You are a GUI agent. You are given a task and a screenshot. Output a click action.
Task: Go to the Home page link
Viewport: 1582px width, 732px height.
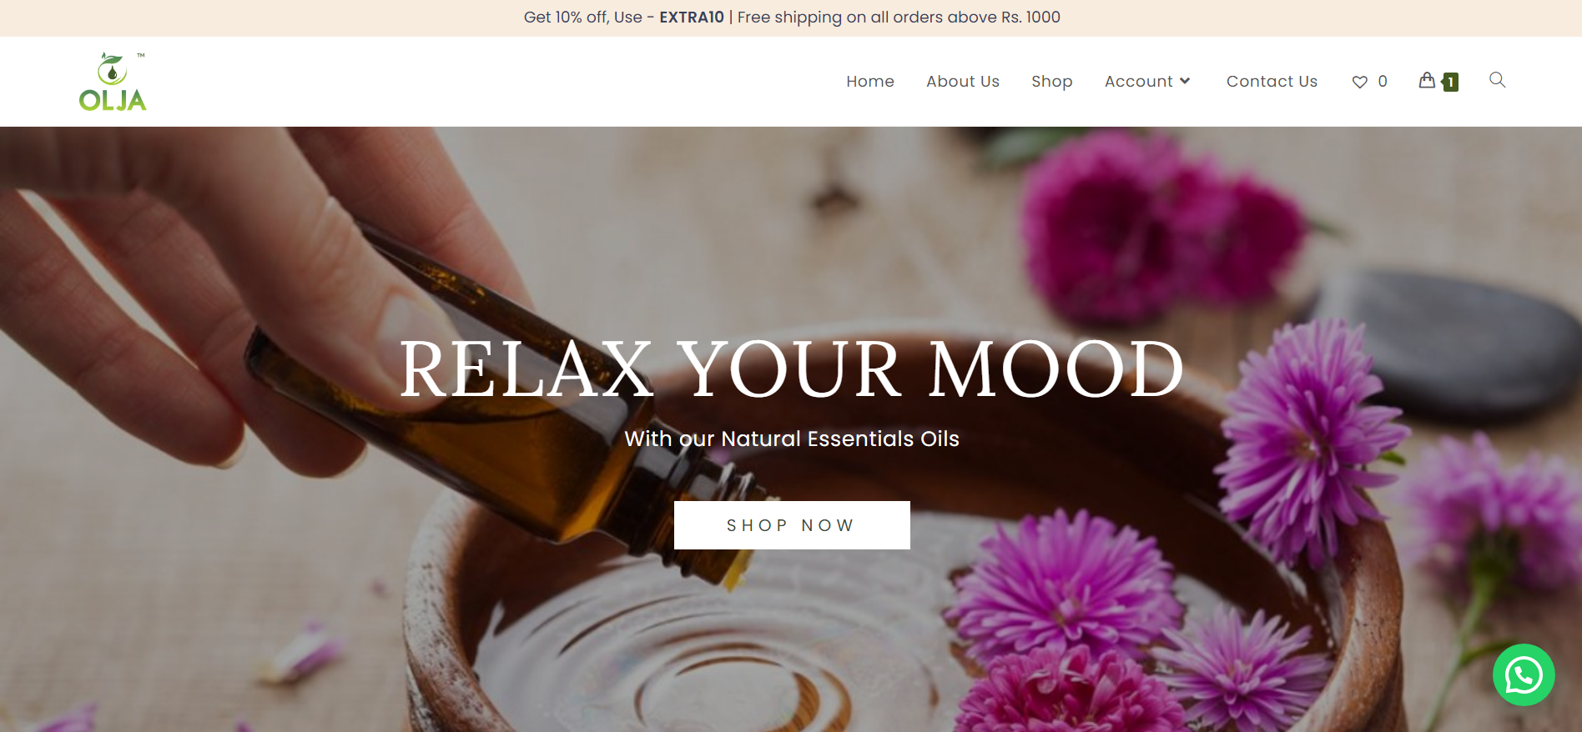(x=870, y=81)
